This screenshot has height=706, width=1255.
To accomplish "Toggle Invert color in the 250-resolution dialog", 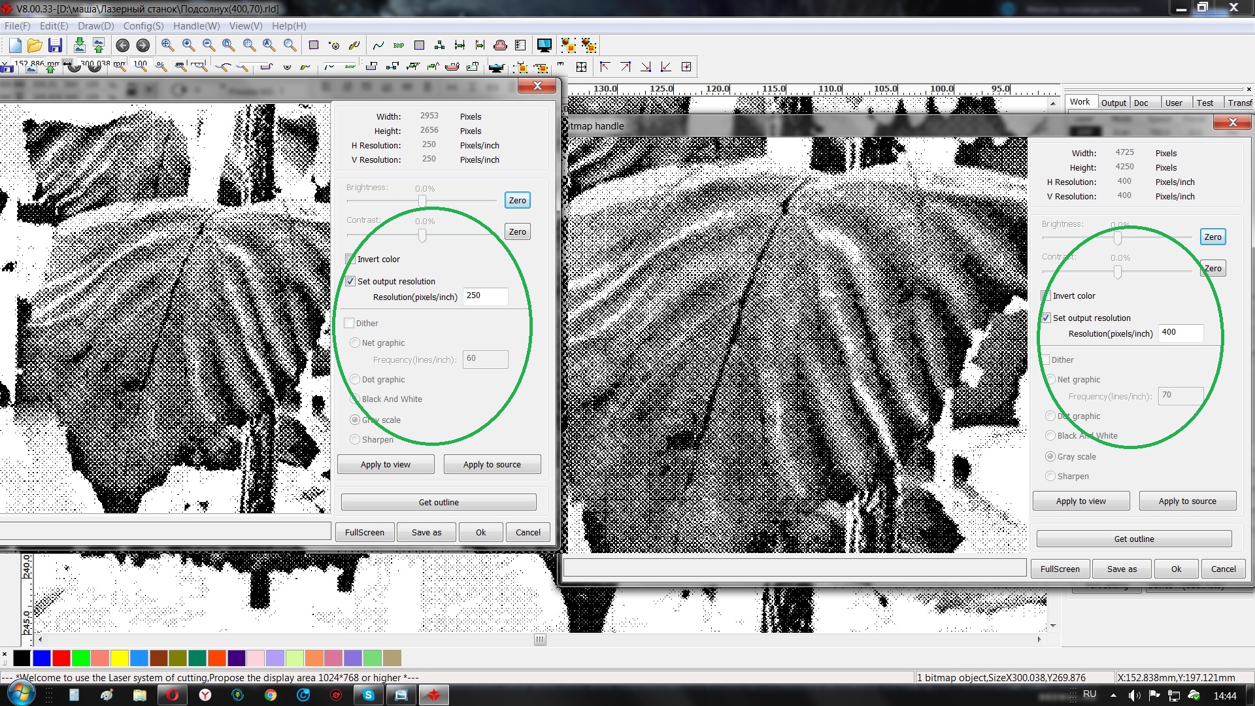I will (350, 260).
